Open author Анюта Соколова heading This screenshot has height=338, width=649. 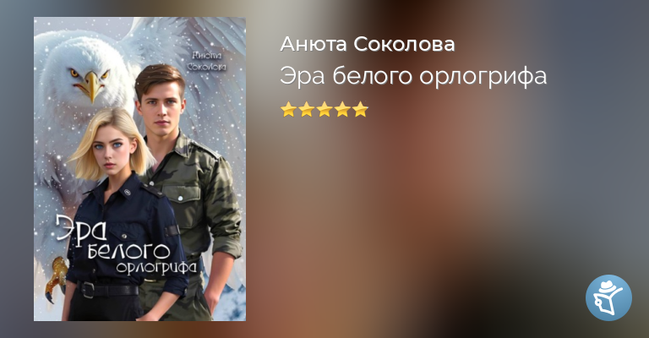(368, 44)
